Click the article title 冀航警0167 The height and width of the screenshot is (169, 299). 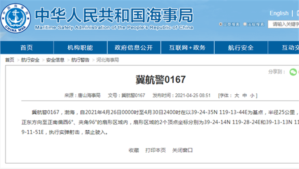[x=161, y=80]
